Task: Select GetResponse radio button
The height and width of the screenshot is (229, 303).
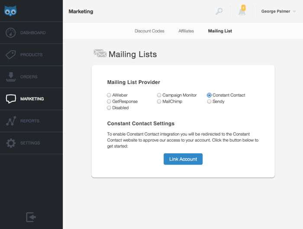Action: click(x=109, y=101)
